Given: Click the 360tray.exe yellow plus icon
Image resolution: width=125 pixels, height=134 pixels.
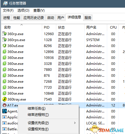Looking at the screenshot, I should point(5,99).
